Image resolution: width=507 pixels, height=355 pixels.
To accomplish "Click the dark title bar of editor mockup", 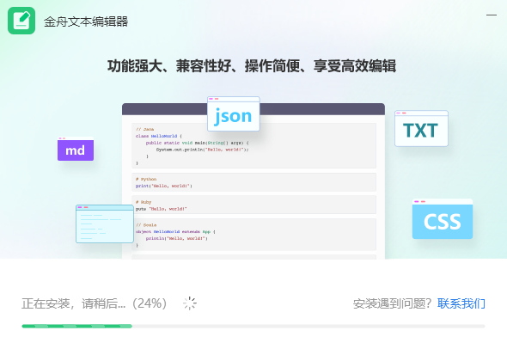I will [253, 109].
